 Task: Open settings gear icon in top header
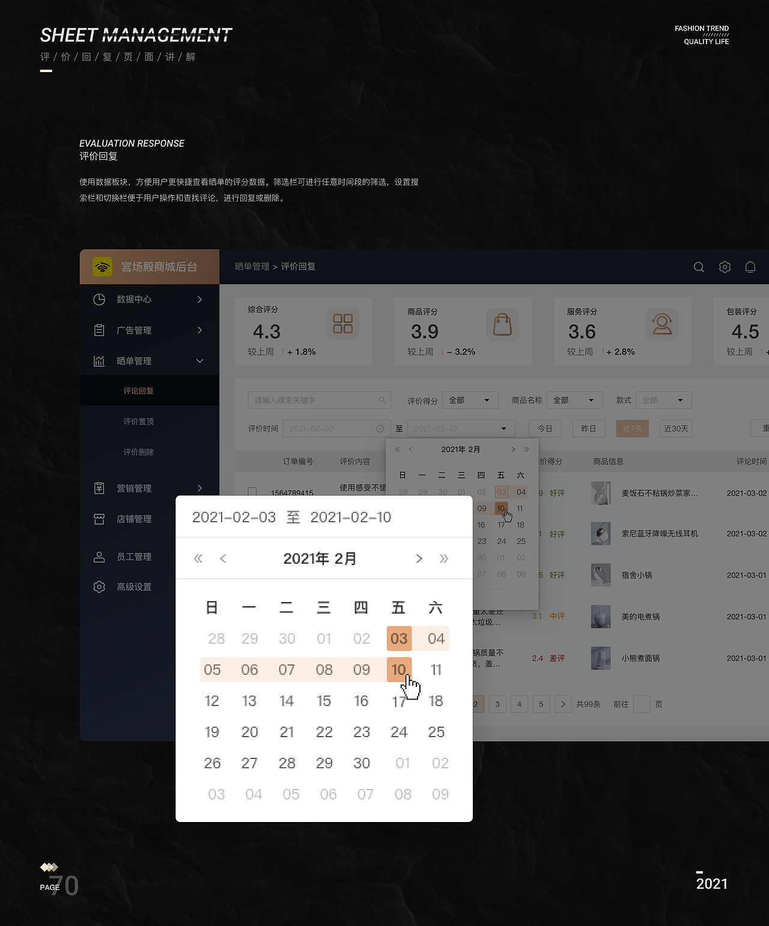coord(725,267)
